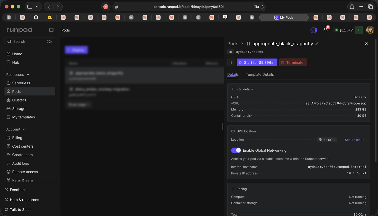Disable Enable Global Networking switch
The width and height of the screenshot is (378, 216).
[x=236, y=150]
